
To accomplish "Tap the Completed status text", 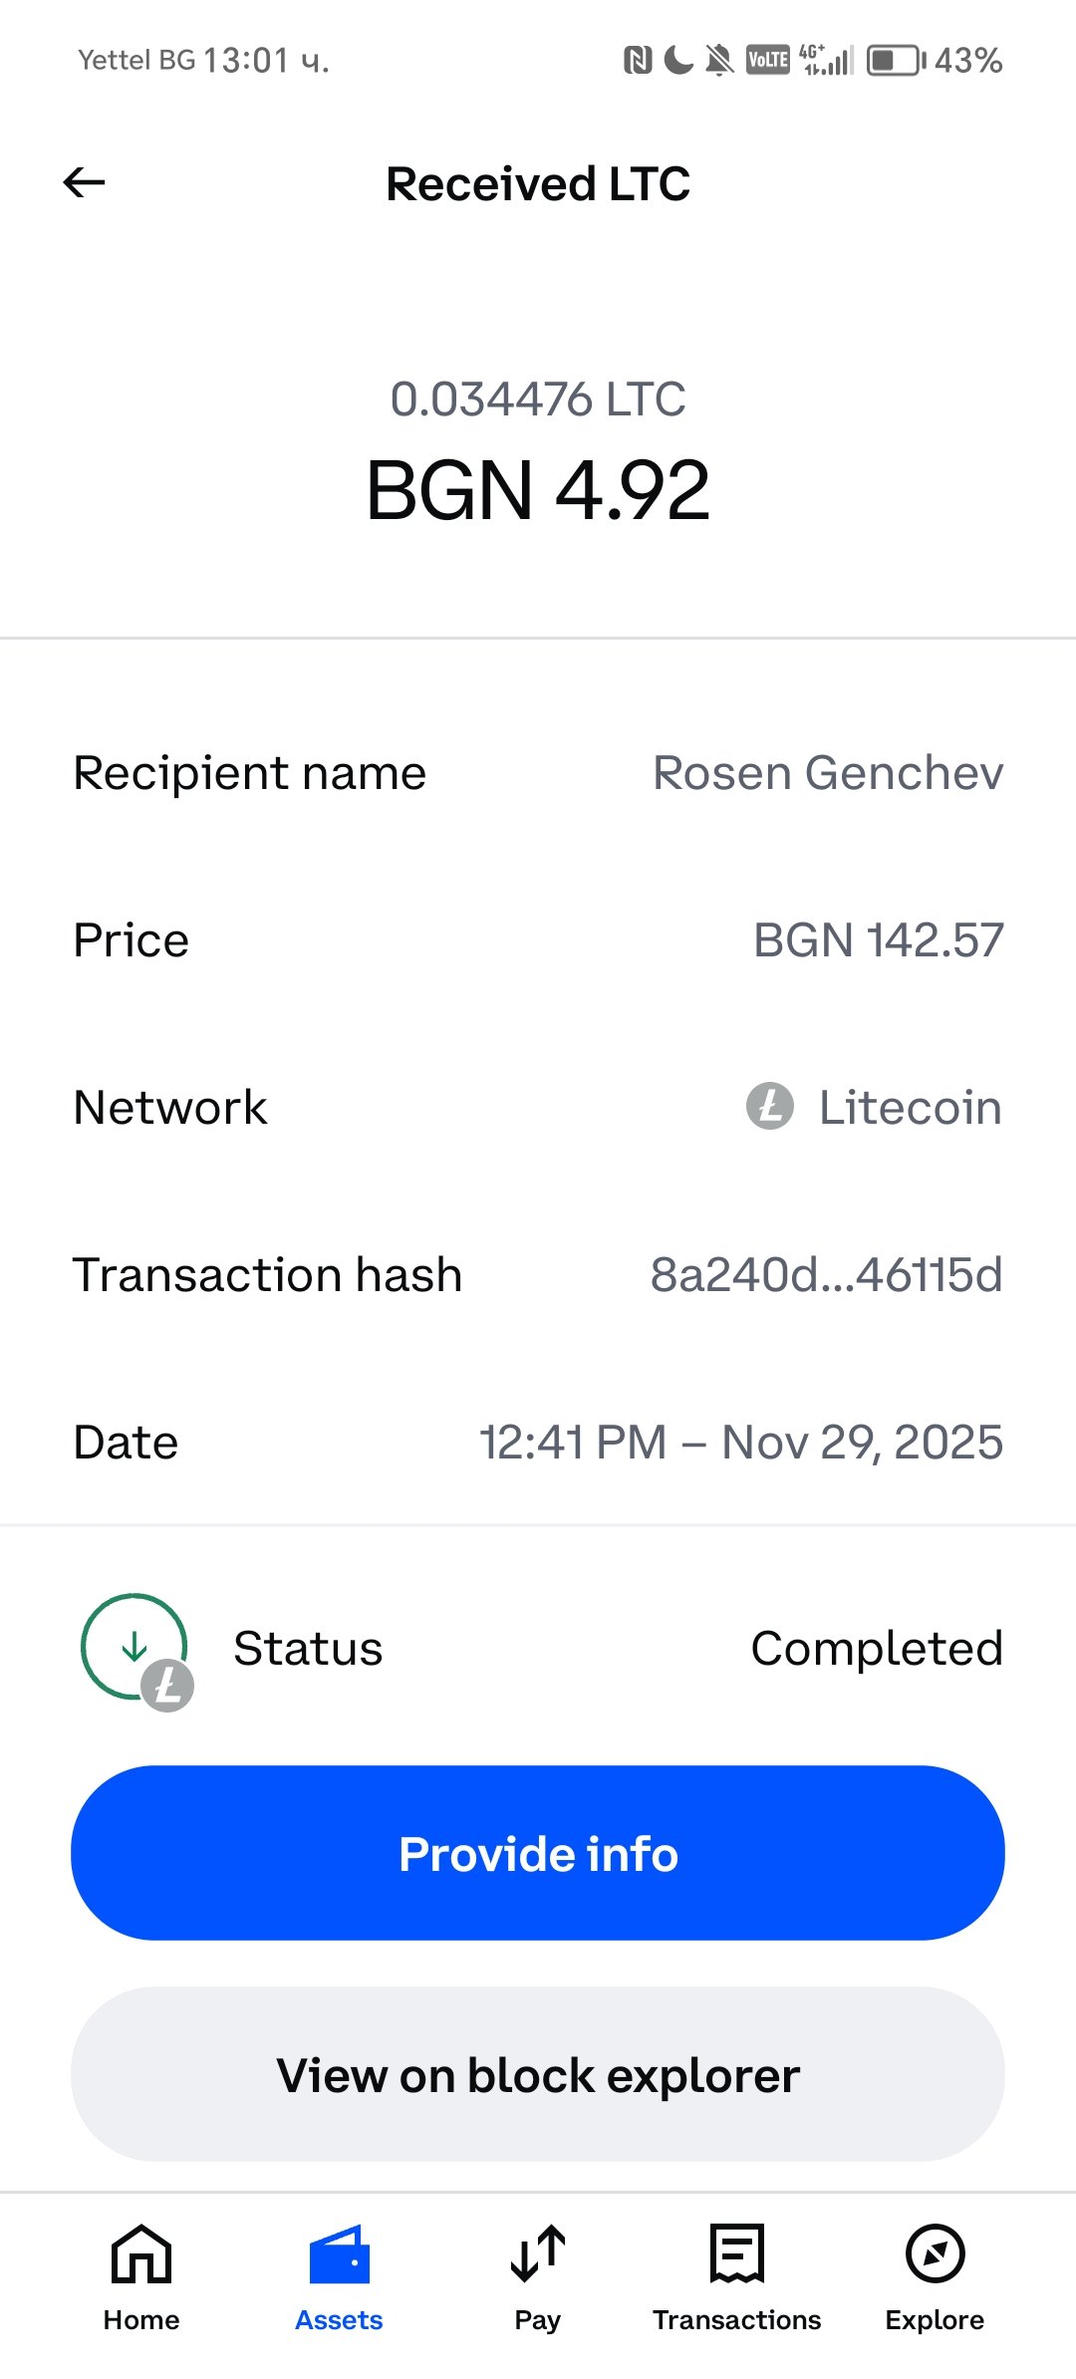I will (x=876, y=1649).
